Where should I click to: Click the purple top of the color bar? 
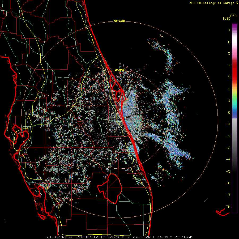tap(234, 26)
